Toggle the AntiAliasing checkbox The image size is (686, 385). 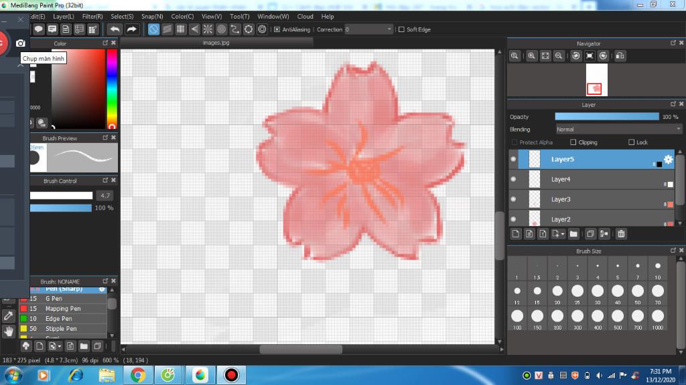click(x=277, y=29)
